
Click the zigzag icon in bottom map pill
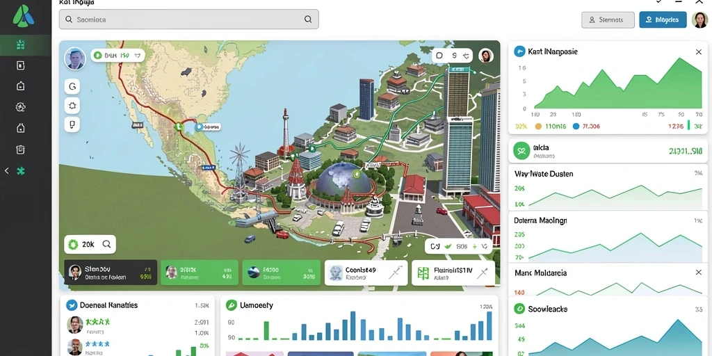[485, 246]
